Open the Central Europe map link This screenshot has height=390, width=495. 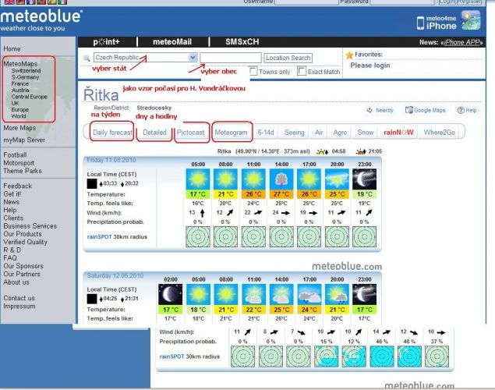(x=29, y=97)
